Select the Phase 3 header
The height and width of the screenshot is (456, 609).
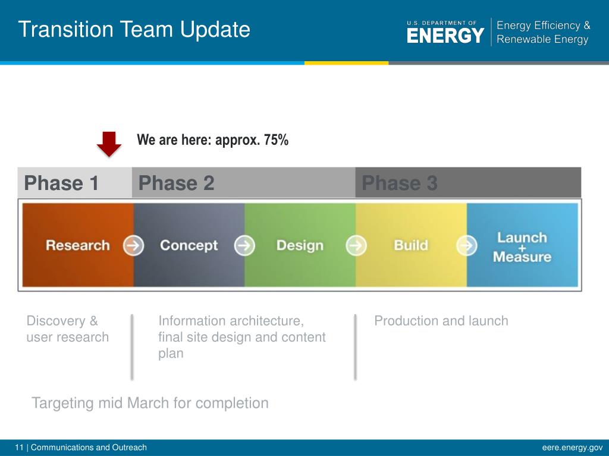469,183
